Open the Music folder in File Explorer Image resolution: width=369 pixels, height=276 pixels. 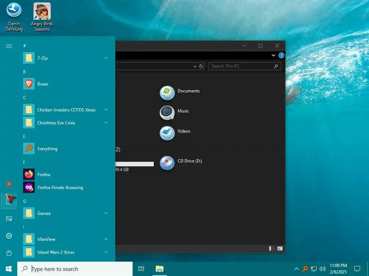175,112
